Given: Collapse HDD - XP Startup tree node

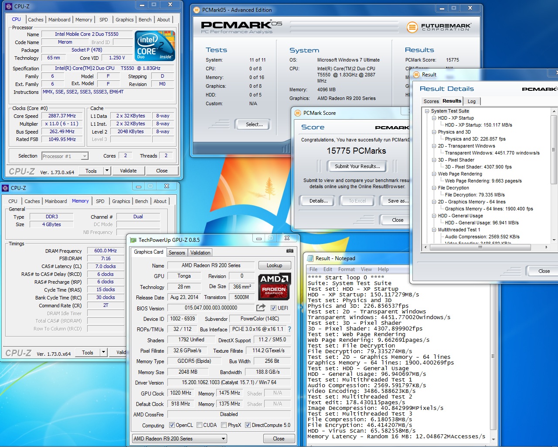Looking at the screenshot, I should [x=434, y=118].
